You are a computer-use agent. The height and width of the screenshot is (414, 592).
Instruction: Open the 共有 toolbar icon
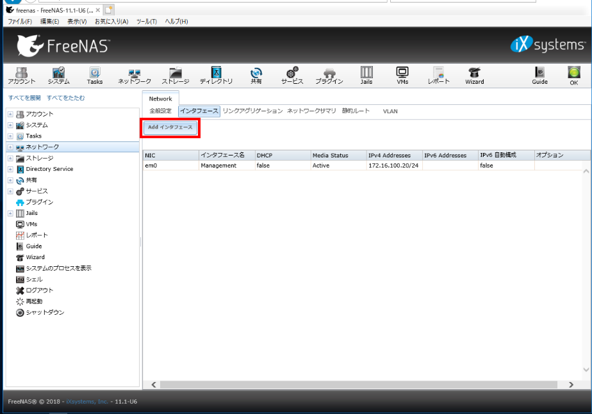256,76
